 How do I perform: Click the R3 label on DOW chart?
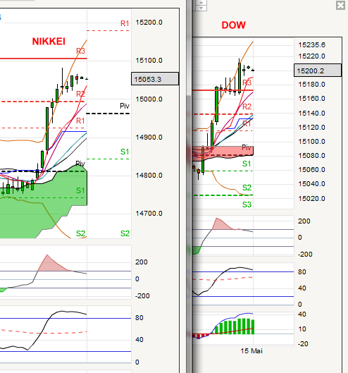247,82
